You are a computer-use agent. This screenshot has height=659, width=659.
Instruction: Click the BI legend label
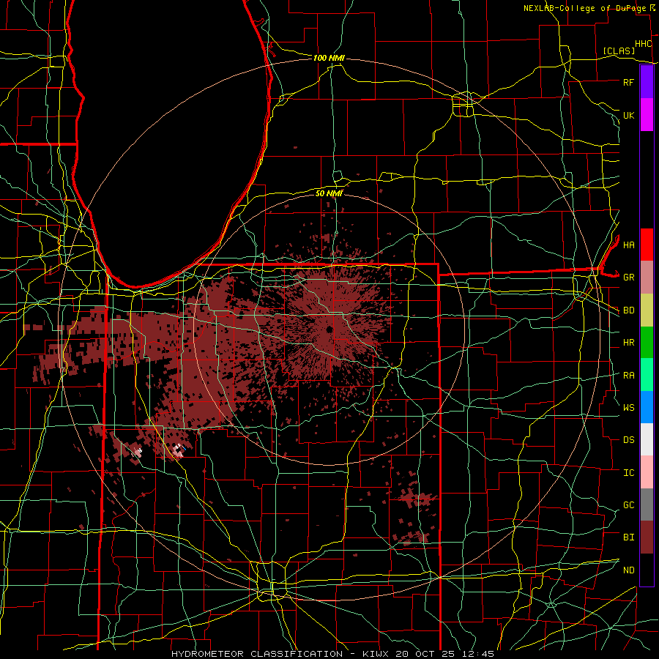coord(628,537)
